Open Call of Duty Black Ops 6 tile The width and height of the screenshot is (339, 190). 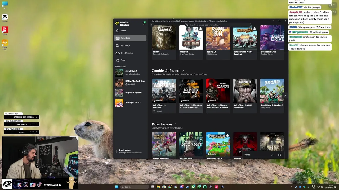191,96
